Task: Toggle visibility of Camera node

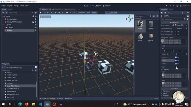Action: coord(36,27)
